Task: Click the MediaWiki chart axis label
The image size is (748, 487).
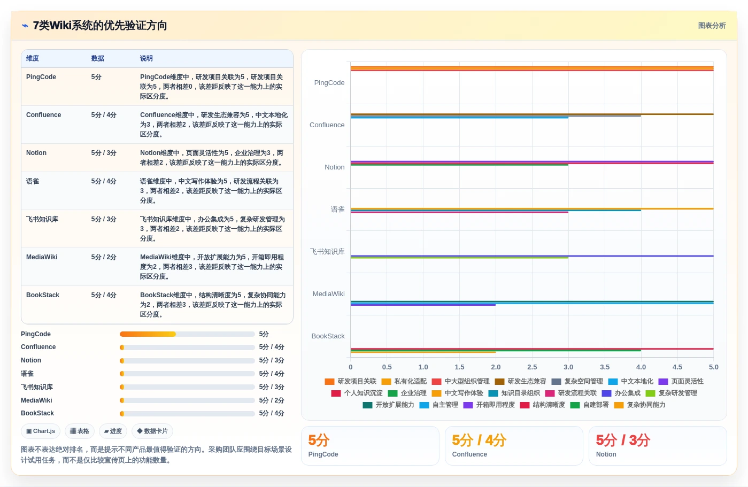Action: click(x=329, y=294)
